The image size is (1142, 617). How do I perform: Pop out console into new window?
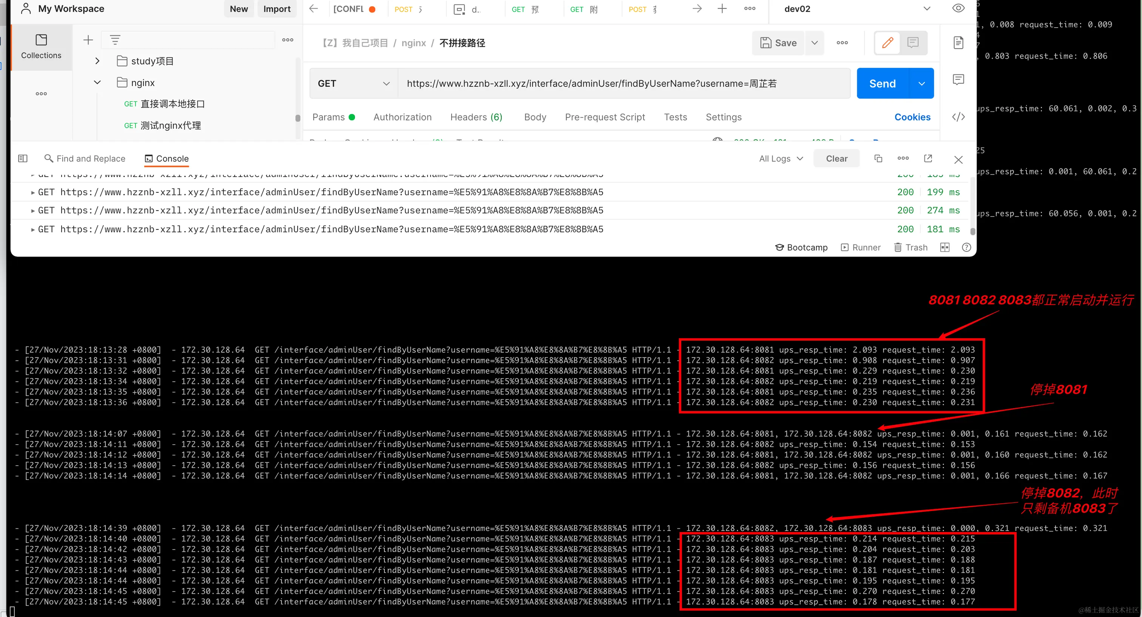click(928, 158)
